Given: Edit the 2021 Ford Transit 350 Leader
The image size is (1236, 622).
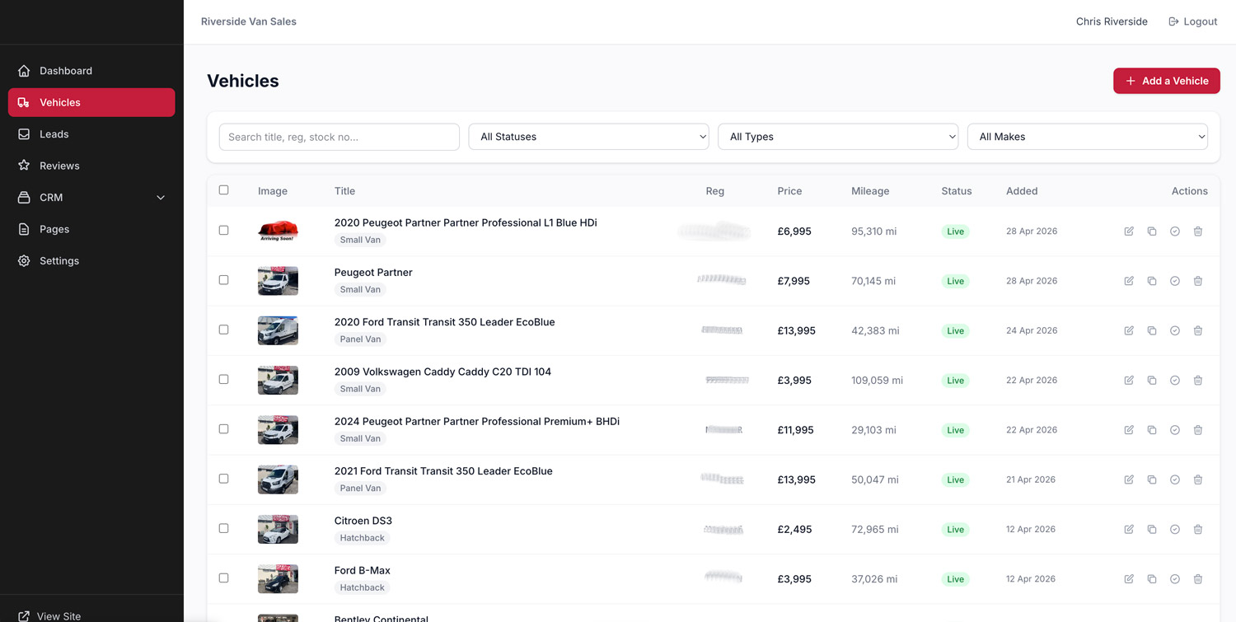Looking at the screenshot, I should (1129, 479).
